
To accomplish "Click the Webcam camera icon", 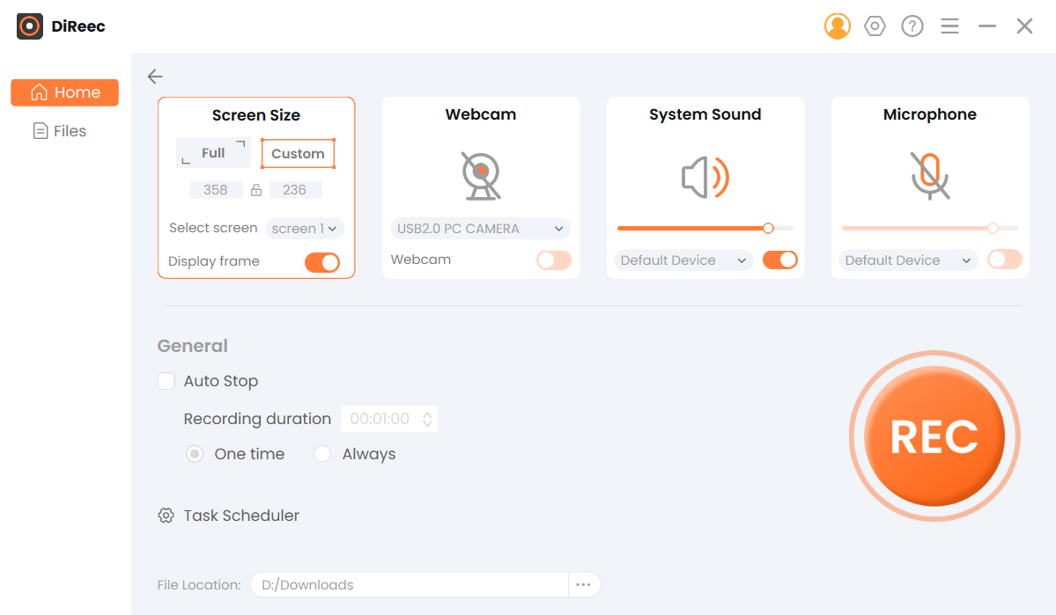I will coord(480,176).
